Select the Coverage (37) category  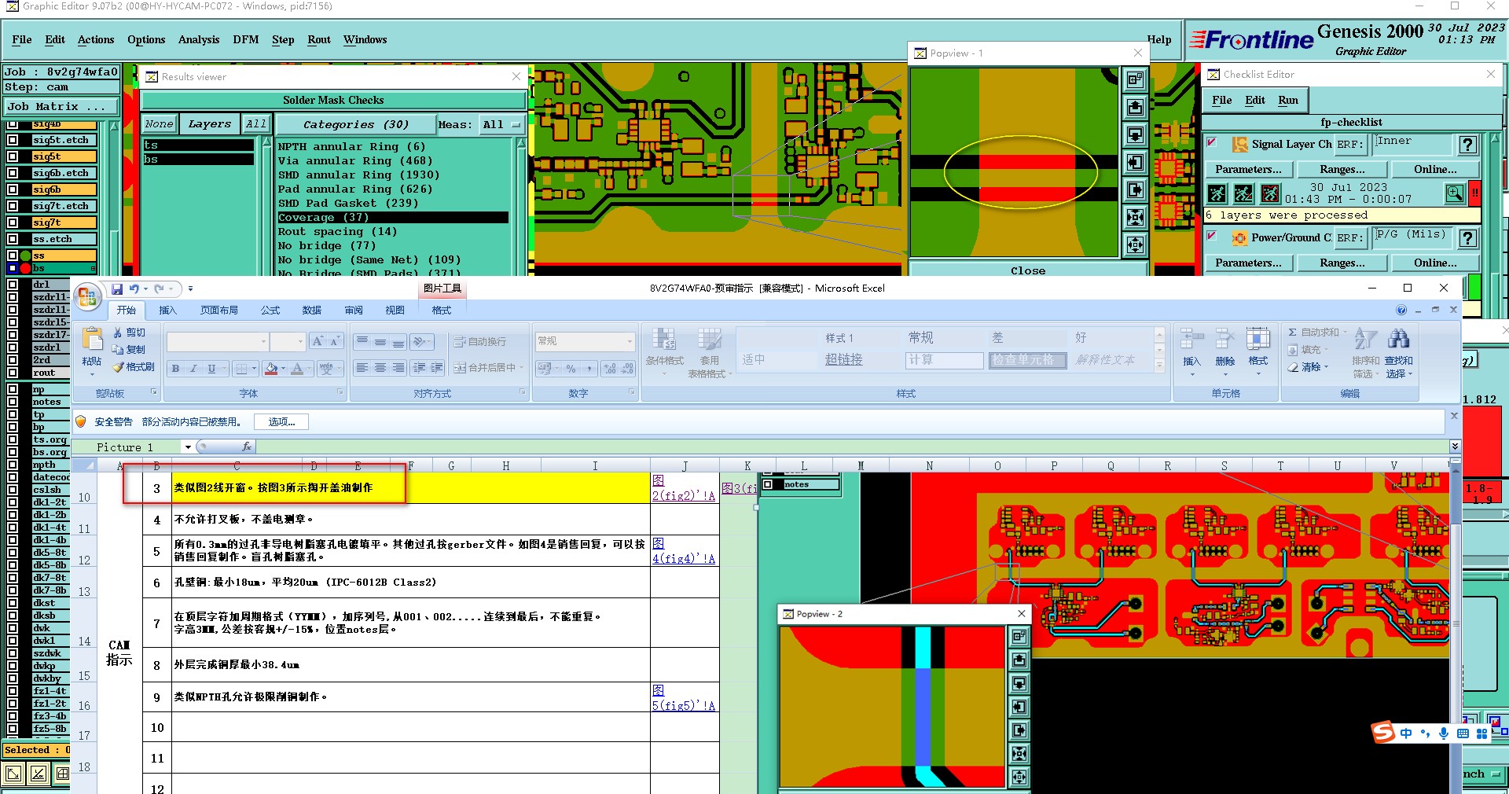[393, 217]
